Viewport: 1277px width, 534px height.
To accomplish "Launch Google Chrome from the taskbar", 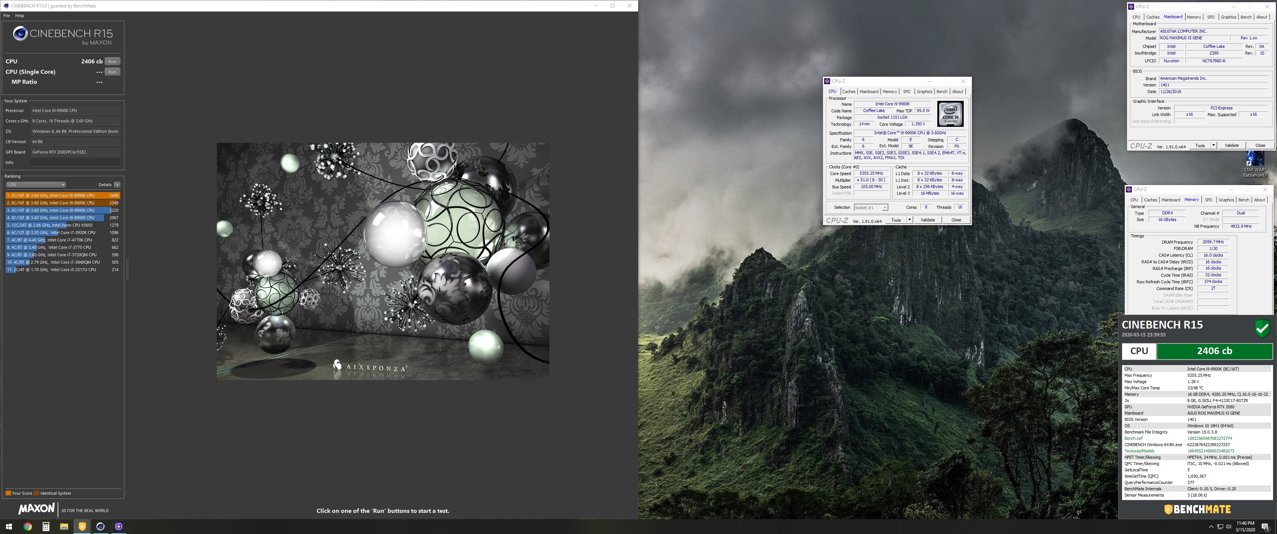I will tap(28, 527).
